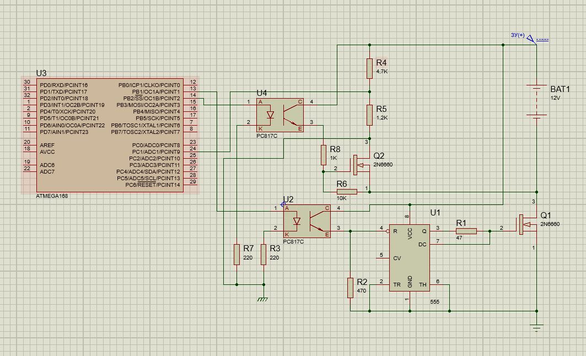Select resistor R1 47 ohm

[466, 231]
